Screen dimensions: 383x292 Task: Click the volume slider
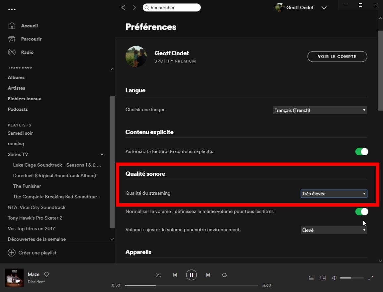click(352, 278)
